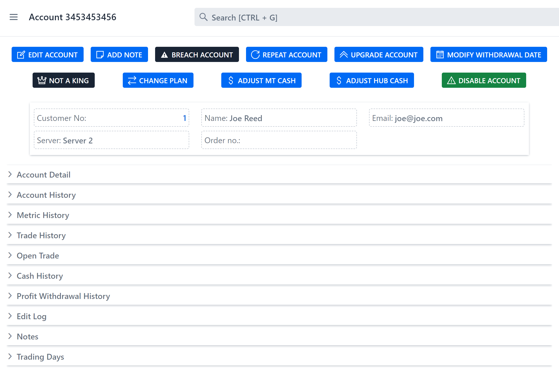
Task: Click the note icon on Add Note button
Action: point(100,54)
